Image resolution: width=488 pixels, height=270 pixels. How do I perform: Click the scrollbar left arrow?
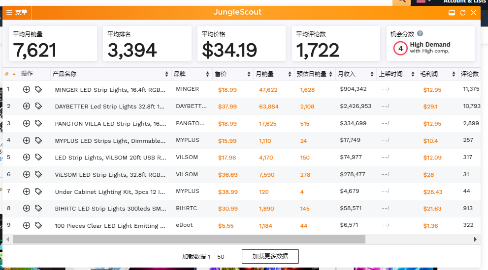click(7, 239)
